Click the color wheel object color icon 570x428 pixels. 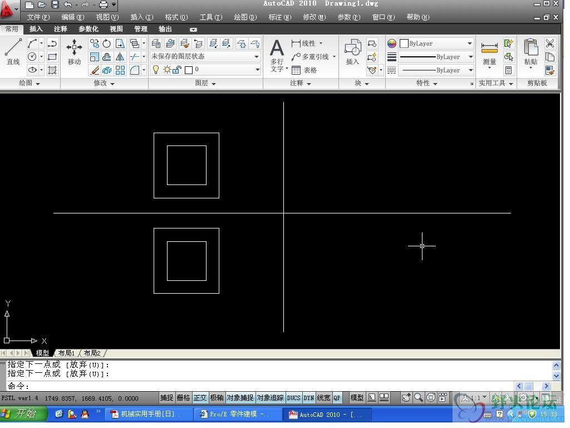tap(391, 43)
